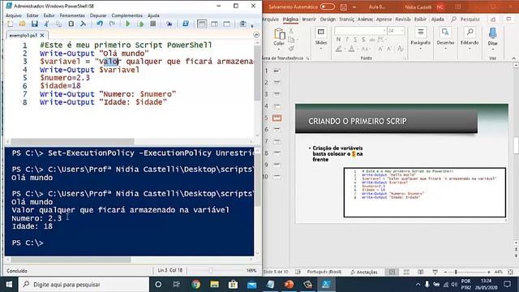Close the exemplo1.ps1 tab
This screenshot has width=519, height=292.
click(x=42, y=35)
